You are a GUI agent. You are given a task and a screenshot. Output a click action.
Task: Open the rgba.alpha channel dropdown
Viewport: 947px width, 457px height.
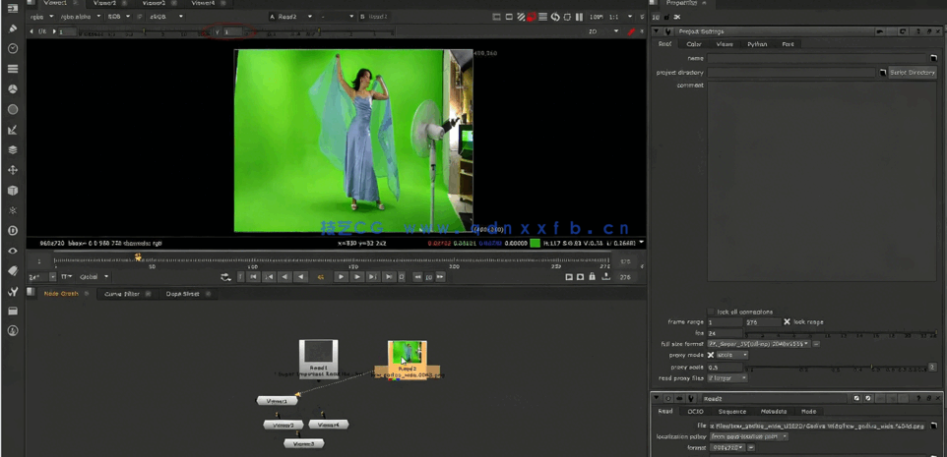pyautogui.click(x=81, y=17)
